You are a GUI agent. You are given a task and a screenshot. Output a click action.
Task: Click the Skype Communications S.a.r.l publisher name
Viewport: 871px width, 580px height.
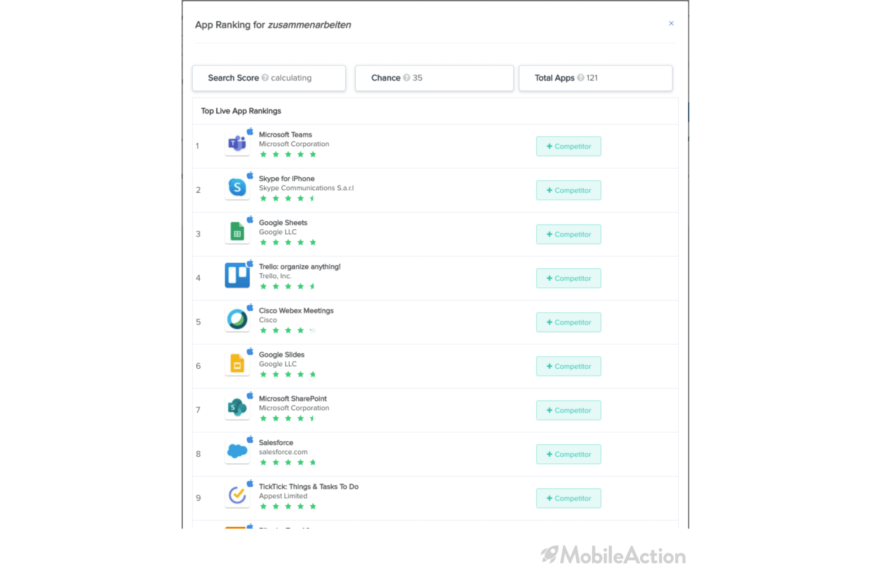pos(306,188)
